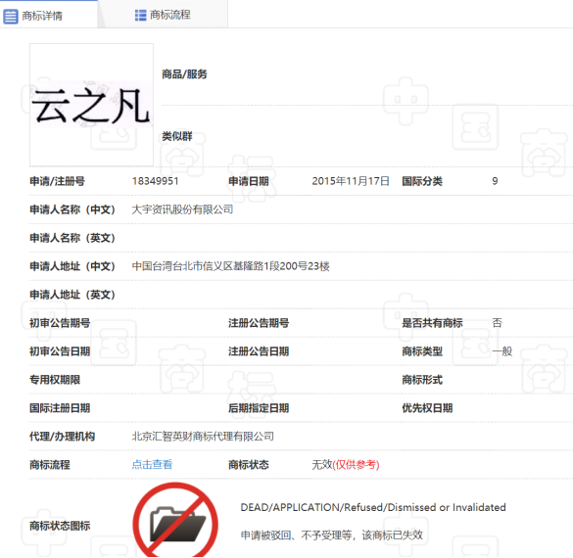This screenshot has height=558, width=573.
Task: Click the 申请人名称（中文） label
Action: point(72,209)
